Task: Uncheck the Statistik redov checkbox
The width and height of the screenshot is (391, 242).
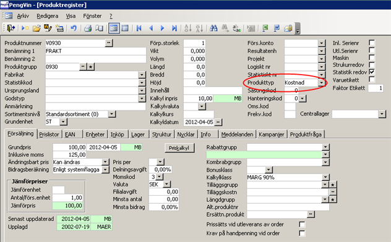Action: (372, 72)
